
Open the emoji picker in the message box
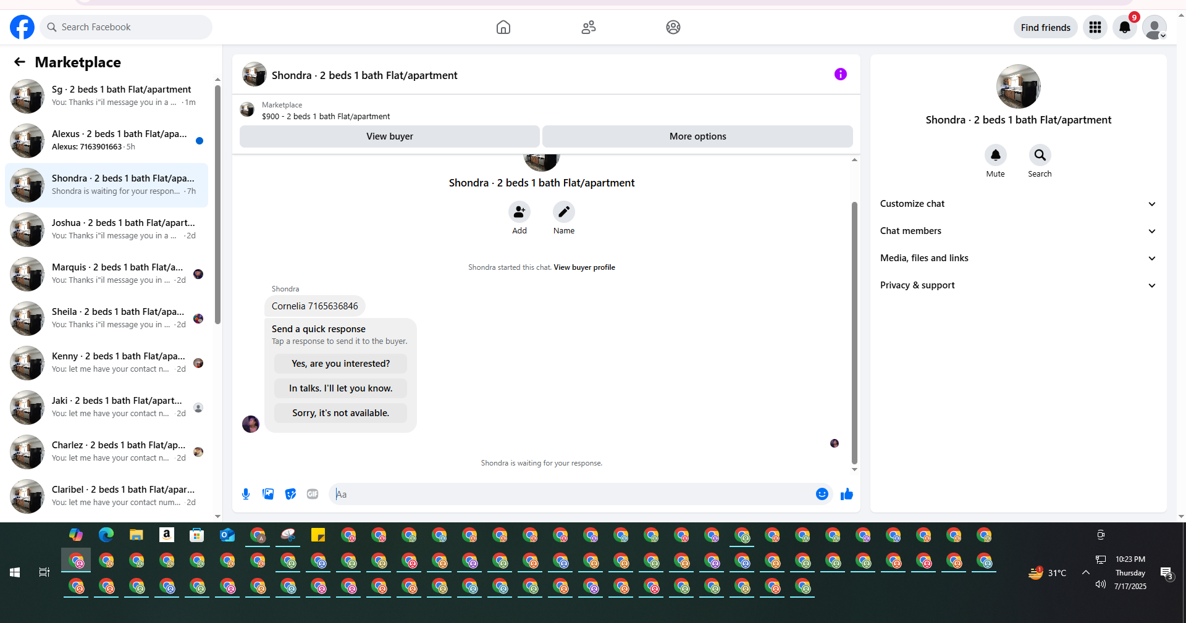pos(822,494)
